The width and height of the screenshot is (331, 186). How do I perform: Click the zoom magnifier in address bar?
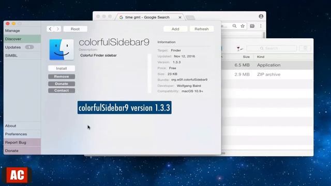click(x=234, y=26)
